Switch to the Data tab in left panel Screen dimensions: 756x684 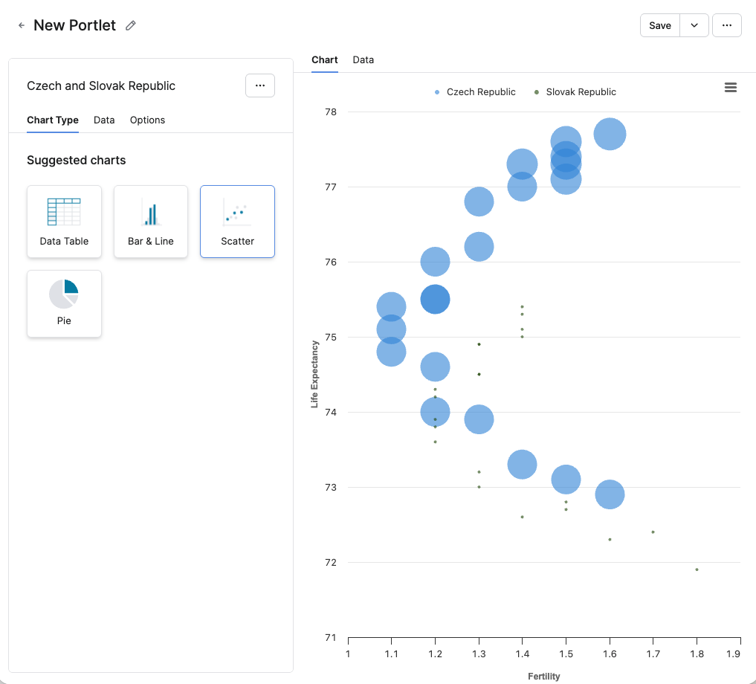pyautogui.click(x=104, y=120)
